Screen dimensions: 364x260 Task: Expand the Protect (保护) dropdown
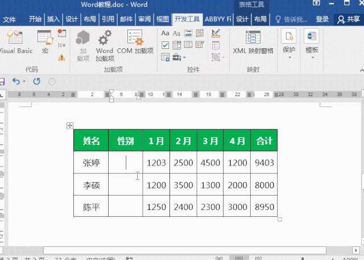click(289, 44)
